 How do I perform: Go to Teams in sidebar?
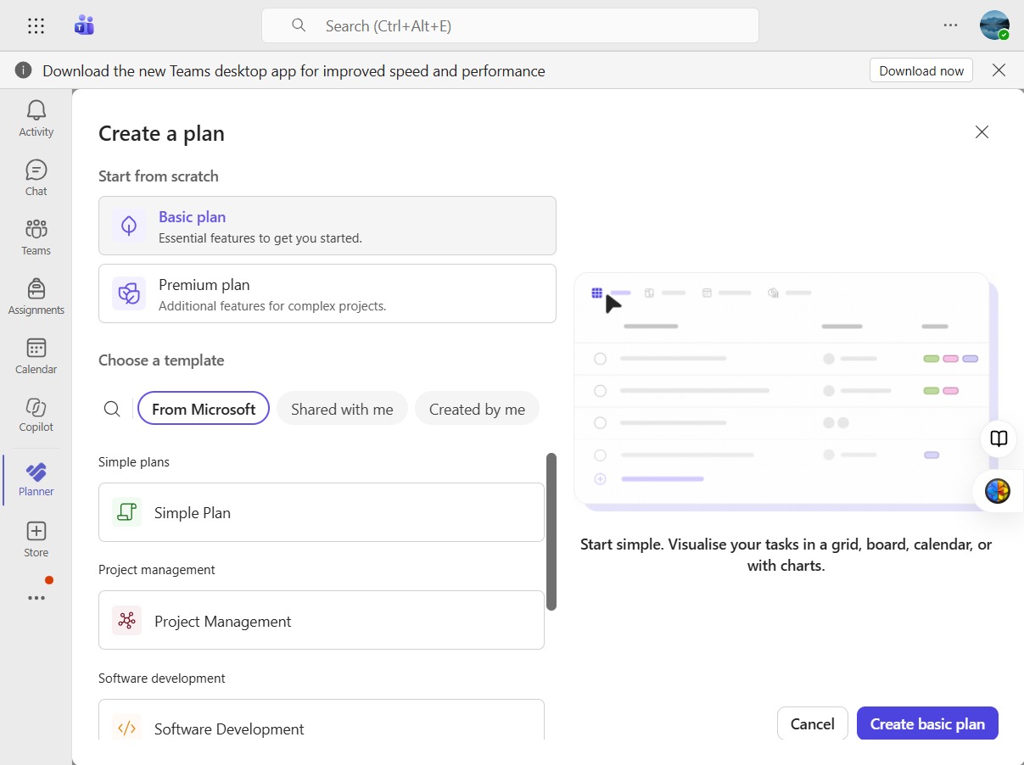pyautogui.click(x=36, y=237)
